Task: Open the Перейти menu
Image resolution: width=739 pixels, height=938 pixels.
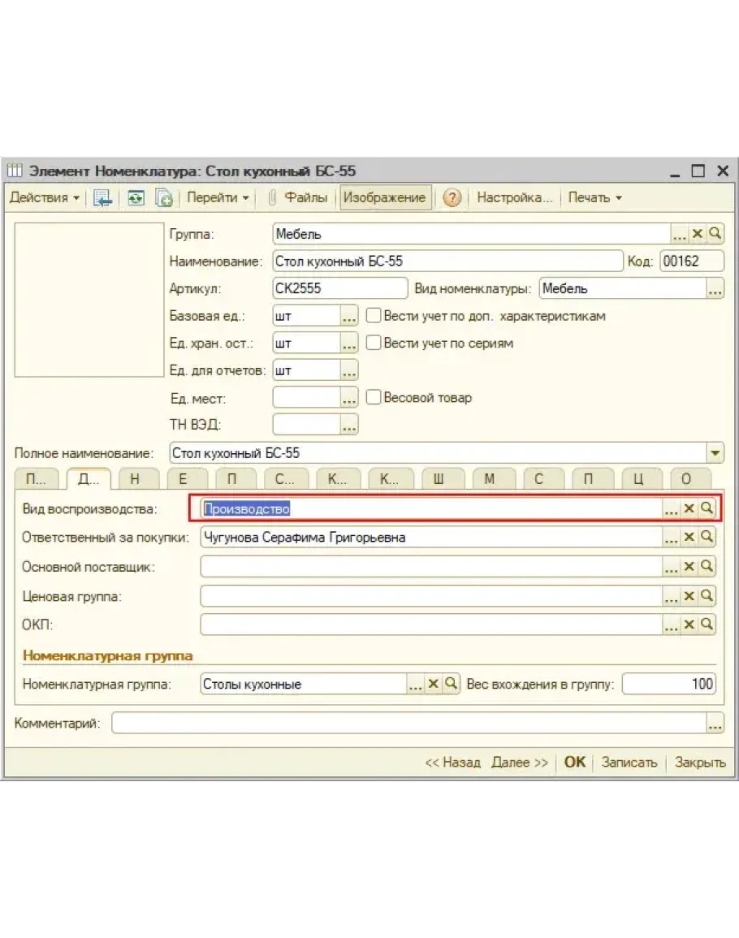Action: (x=218, y=197)
